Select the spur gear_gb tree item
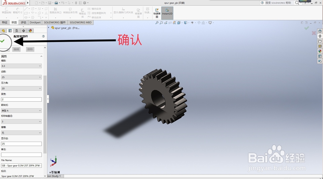Viewport: 323px width, 179px height. pyautogui.click(x=65, y=28)
